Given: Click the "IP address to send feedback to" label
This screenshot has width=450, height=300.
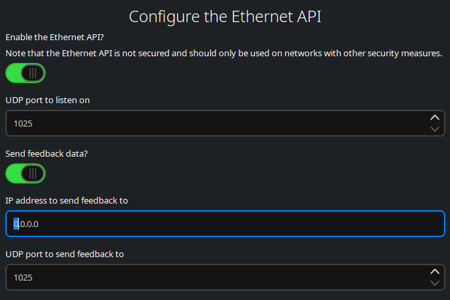Looking at the screenshot, I should [66, 200].
